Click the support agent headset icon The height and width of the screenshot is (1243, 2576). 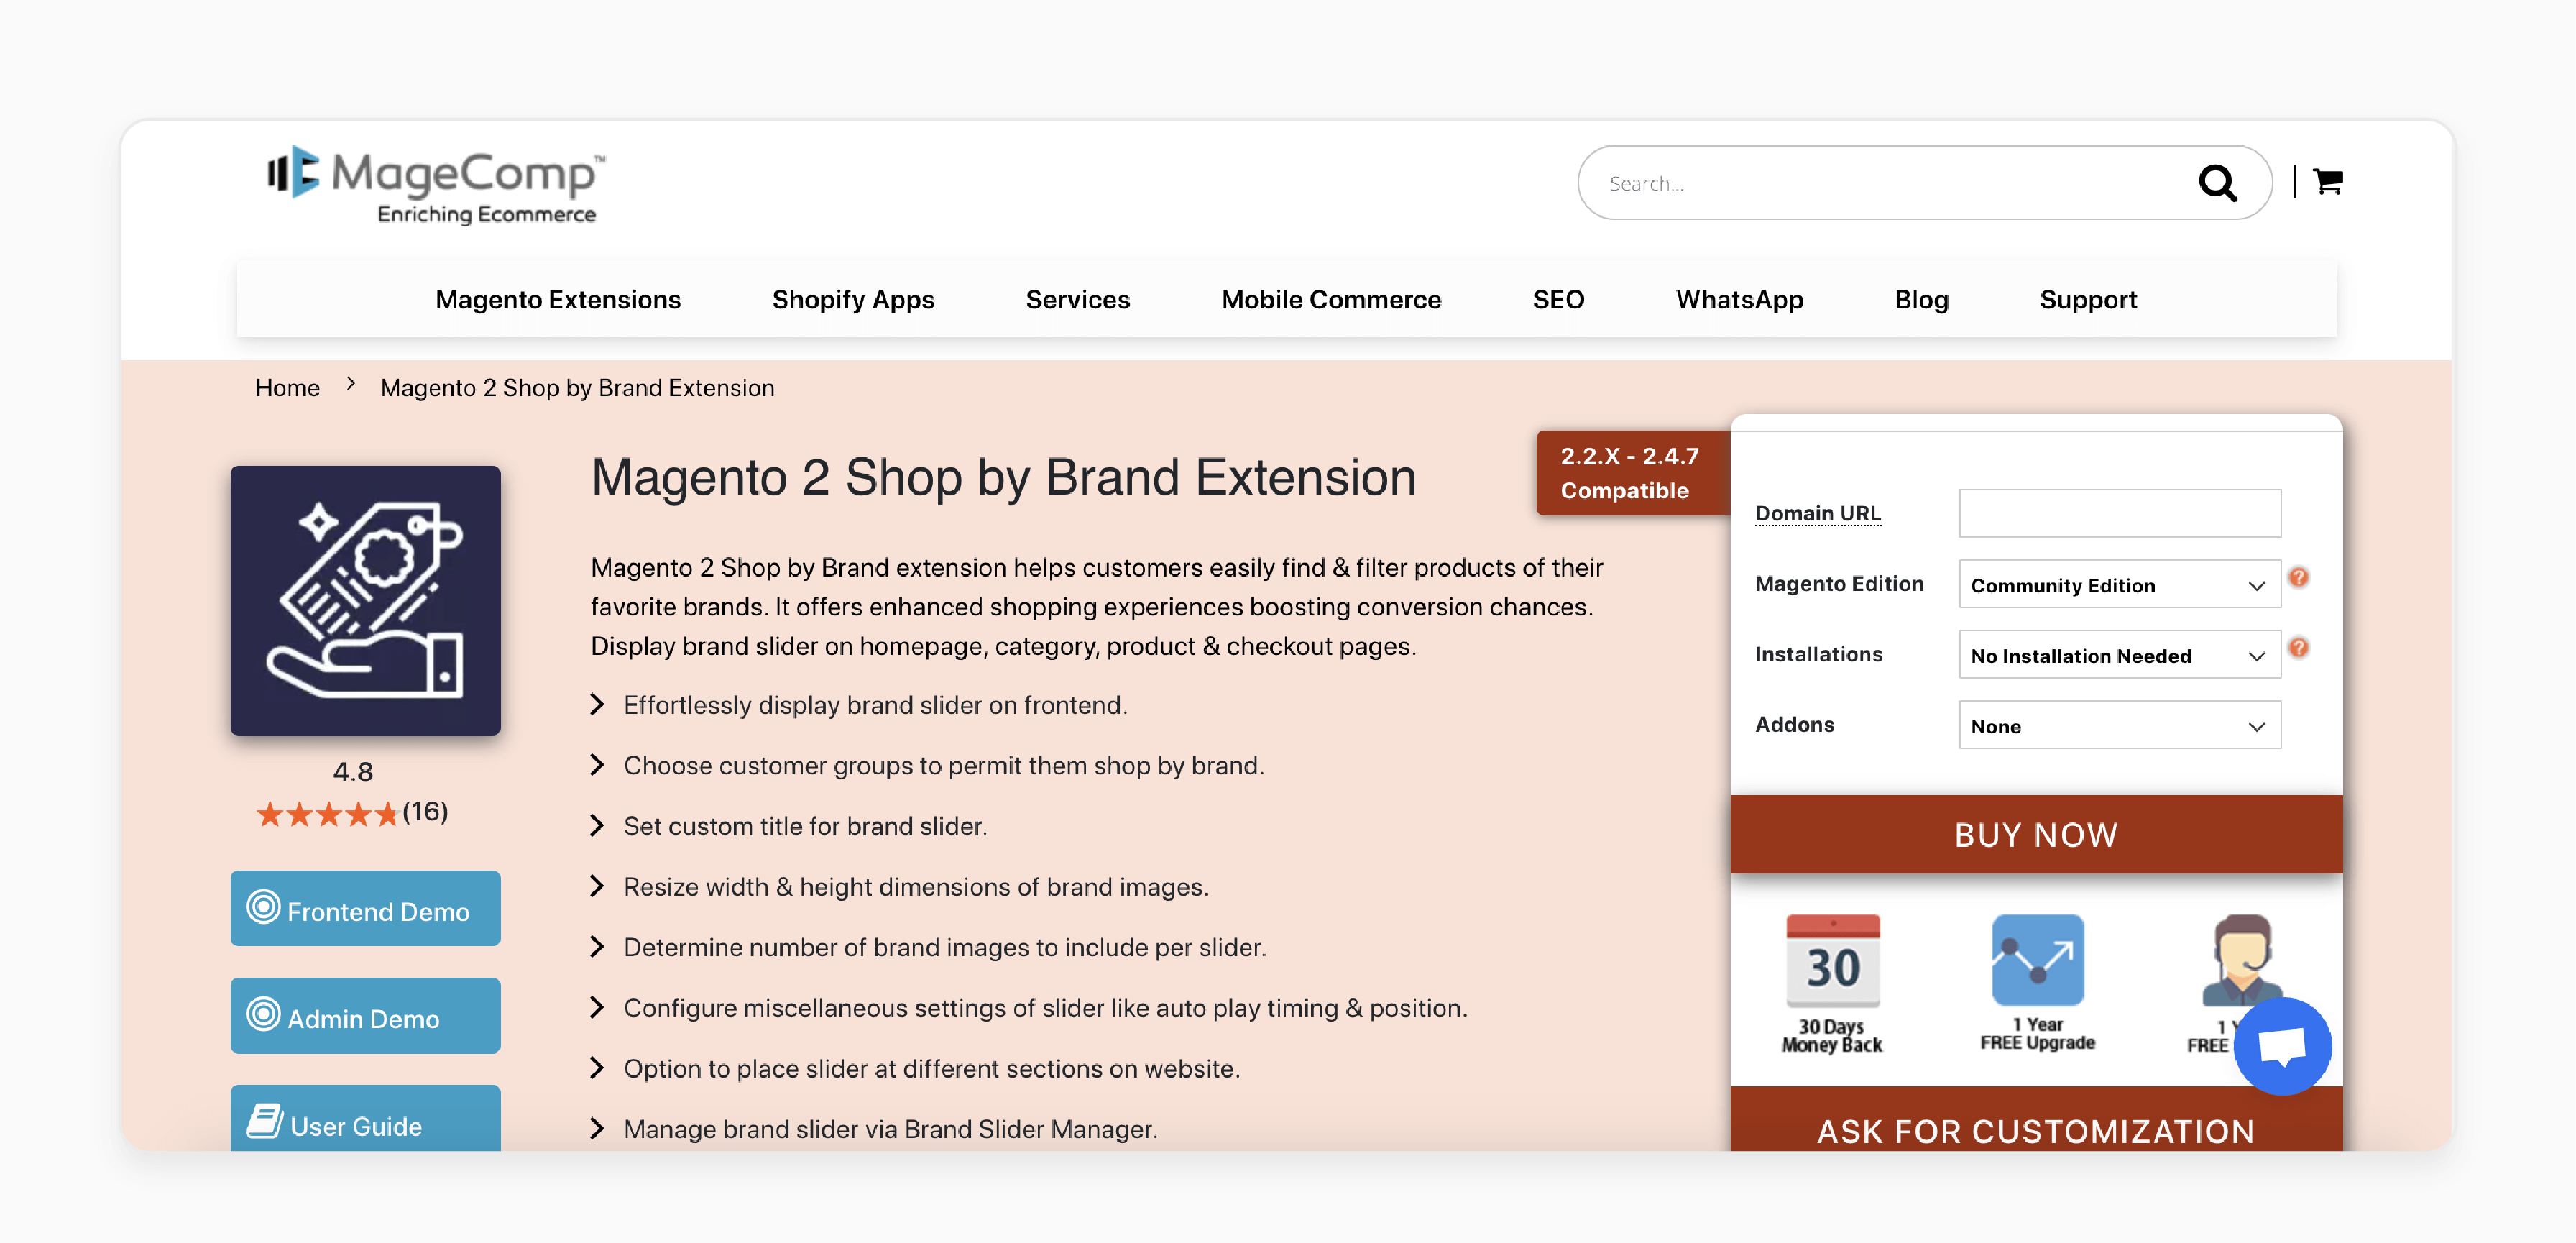(2241, 958)
